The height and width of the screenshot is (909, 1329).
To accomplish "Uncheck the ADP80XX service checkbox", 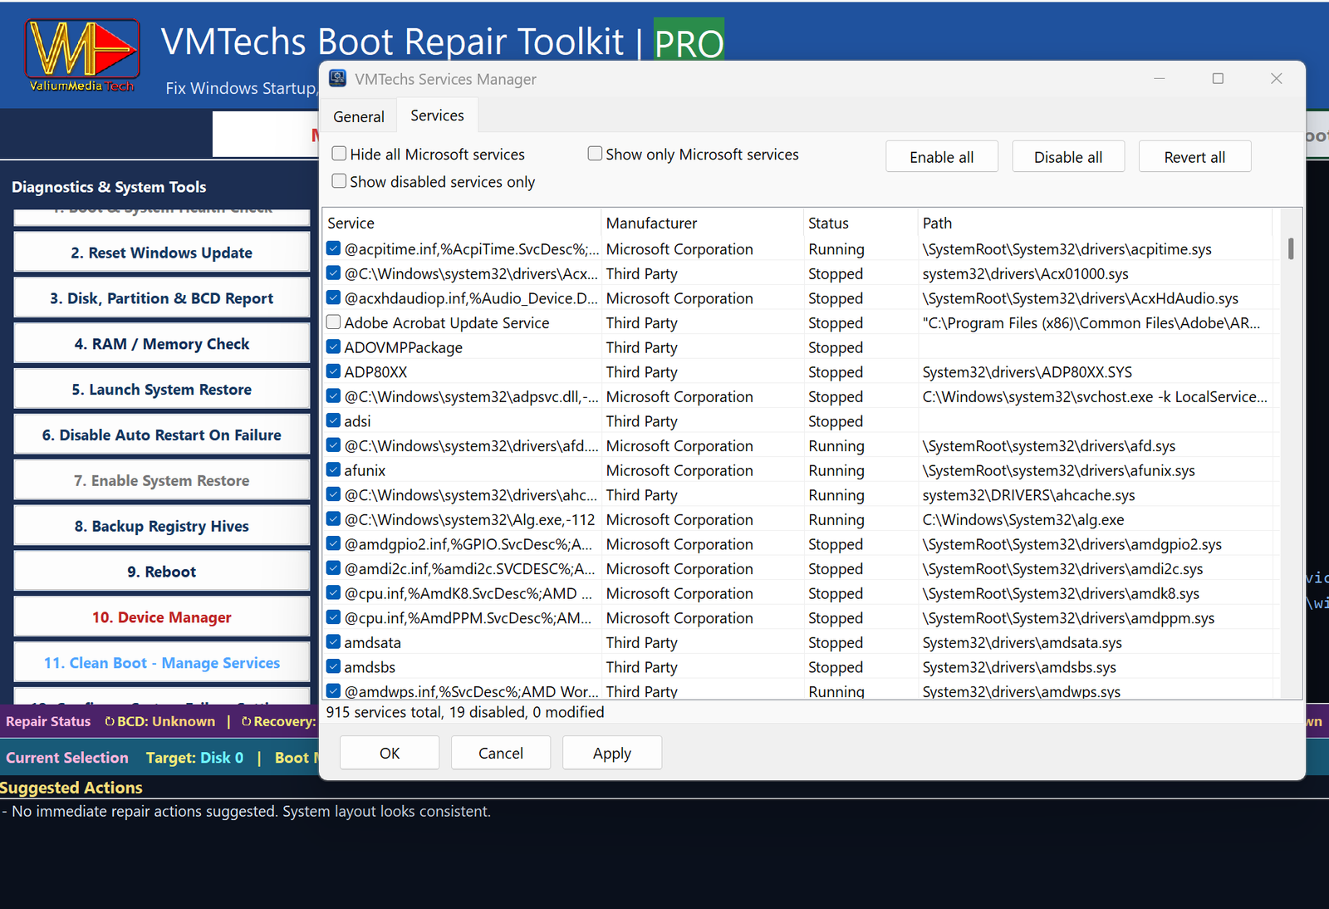I will tap(334, 371).
